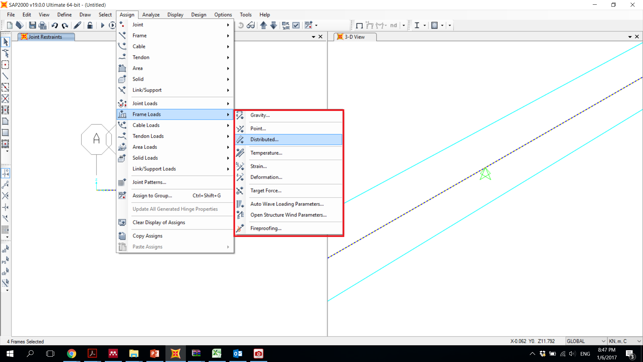This screenshot has width=643, height=362.
Task: Open the I-section icon dropdown arrow
Action: pyautogui.click(x=425, y=25)
